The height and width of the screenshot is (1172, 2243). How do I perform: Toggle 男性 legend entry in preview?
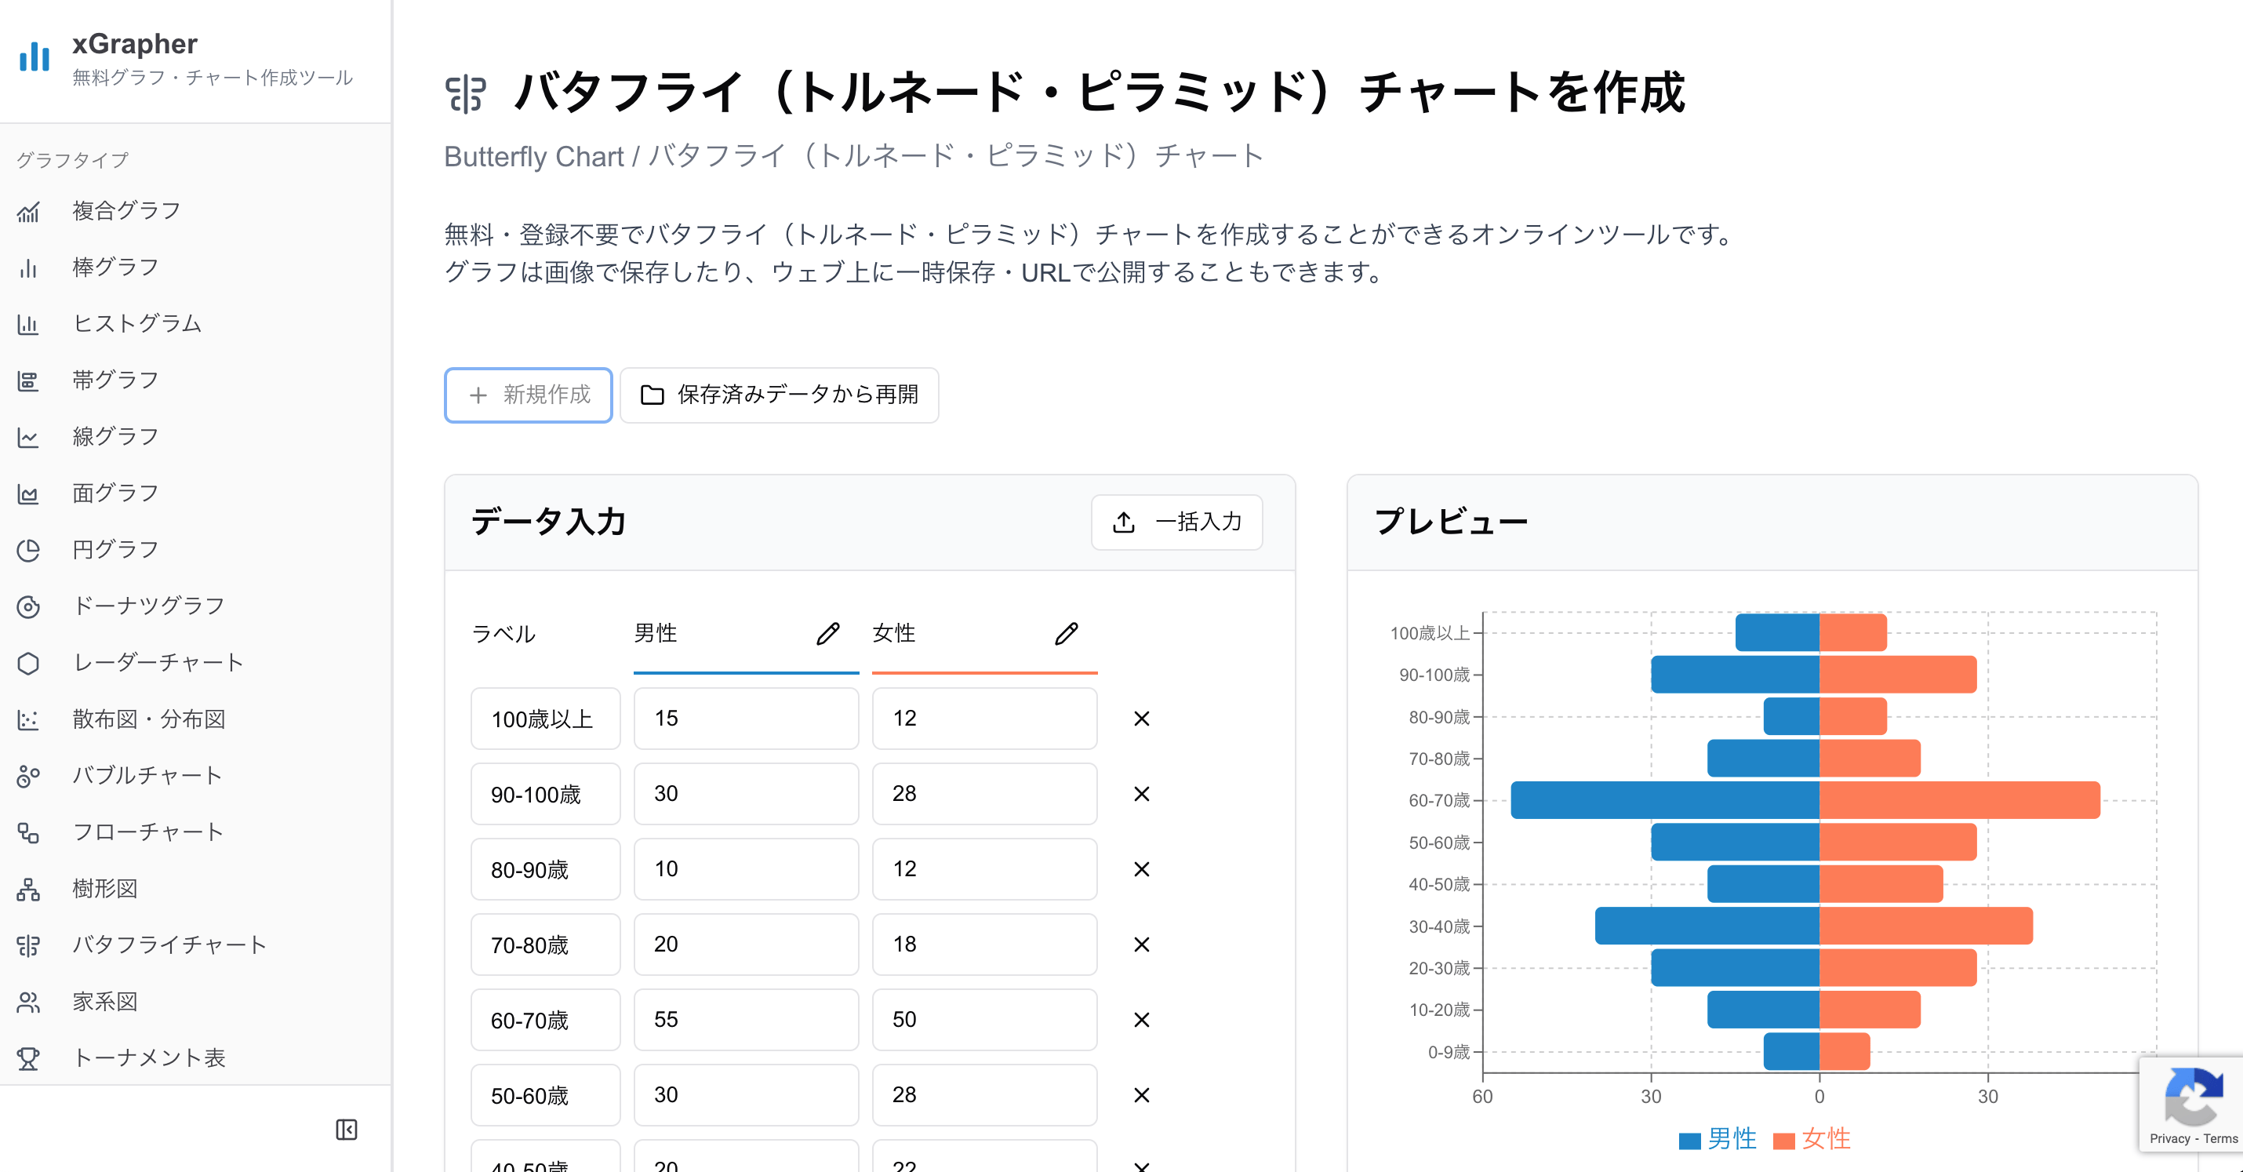pyautogui.click(x=1717, y=1139)
